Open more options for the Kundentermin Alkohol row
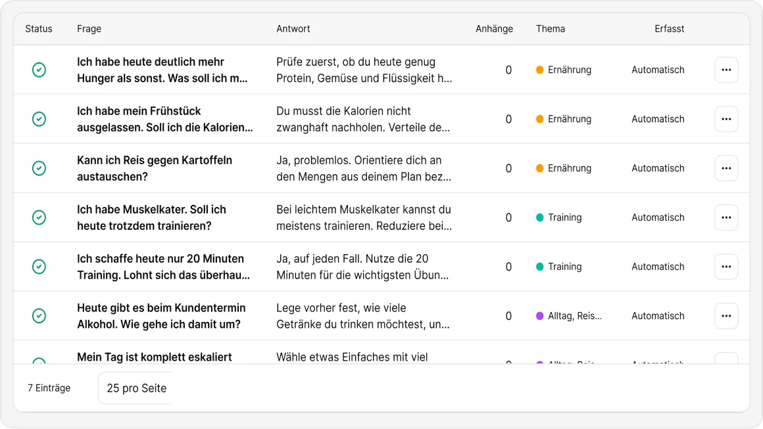The height and width of the screenshot is (429, 763). [x=726, y=316]
